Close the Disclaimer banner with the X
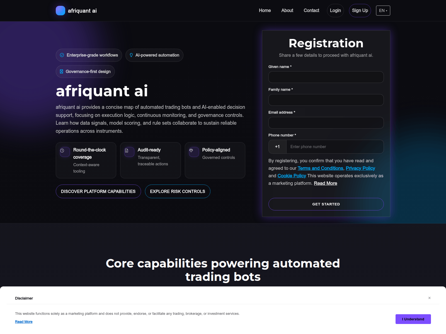 [430, 298]
